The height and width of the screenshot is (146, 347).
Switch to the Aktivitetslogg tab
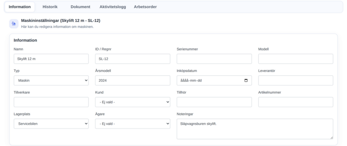(x=113, y=7)
